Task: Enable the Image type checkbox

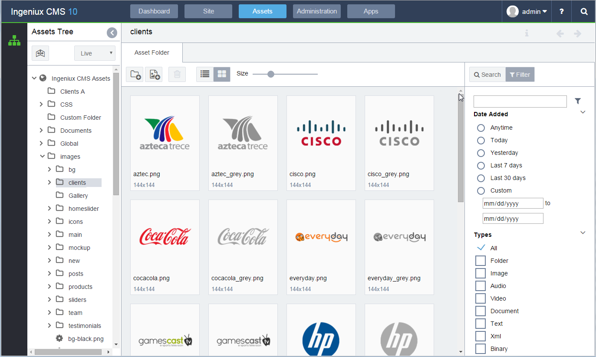Action: pos(480,273)
